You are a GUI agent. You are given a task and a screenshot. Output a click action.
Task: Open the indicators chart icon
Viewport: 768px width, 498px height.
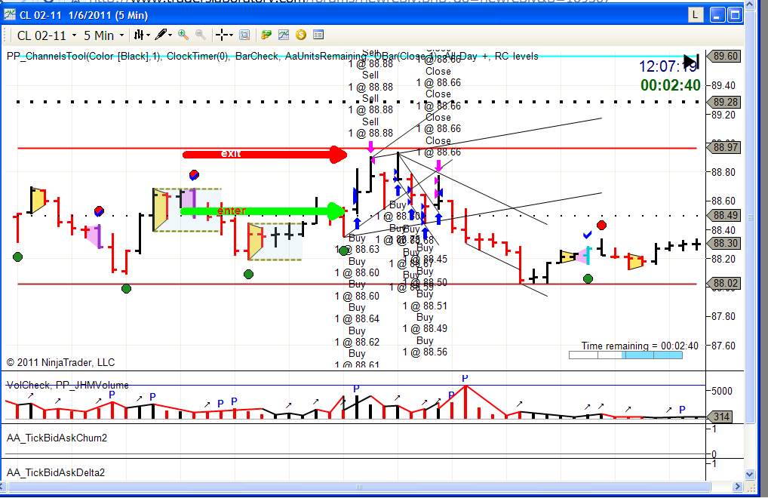[x=284, y=35]
